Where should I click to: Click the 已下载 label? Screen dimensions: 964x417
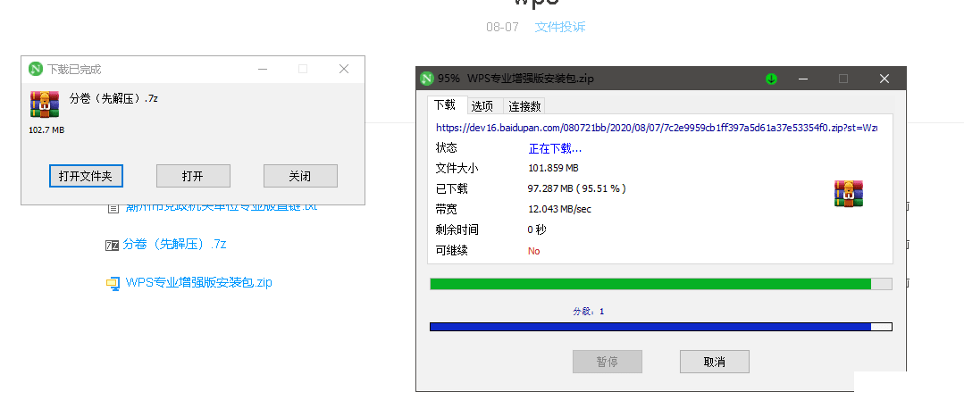tap(452, 188)
